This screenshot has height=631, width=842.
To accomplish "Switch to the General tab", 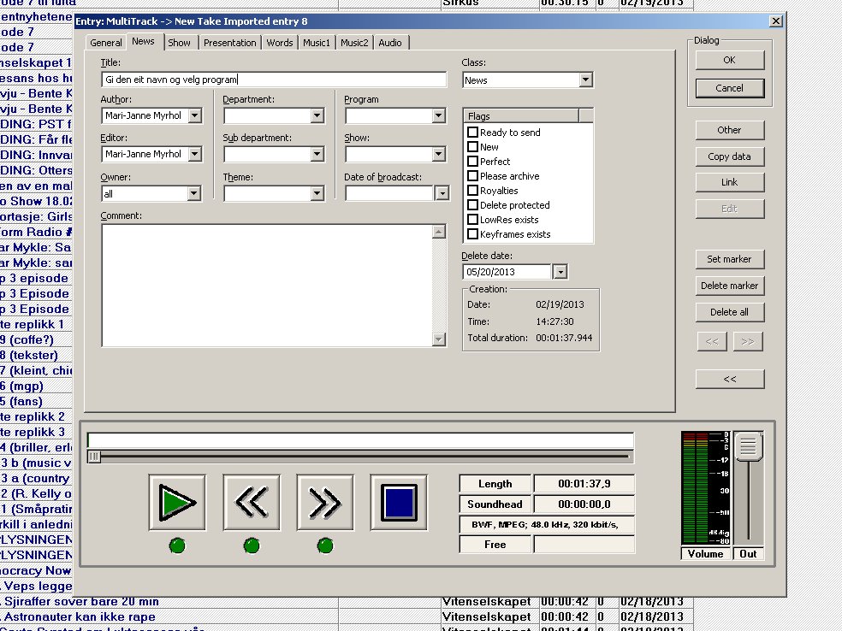I will [106, 43].
